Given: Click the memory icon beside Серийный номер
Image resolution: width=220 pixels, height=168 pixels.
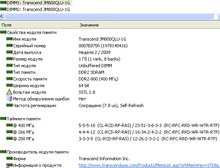Looking at the screenshot, I should pos(9,45).
